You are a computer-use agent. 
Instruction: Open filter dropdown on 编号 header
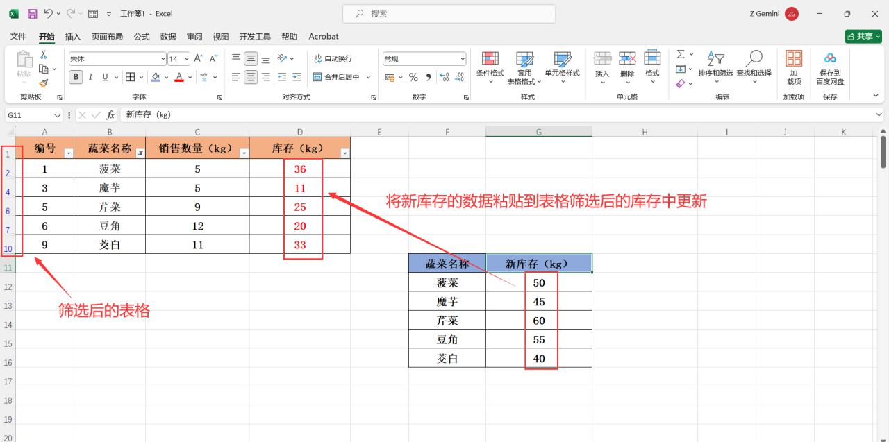click(x=68, y=153)
